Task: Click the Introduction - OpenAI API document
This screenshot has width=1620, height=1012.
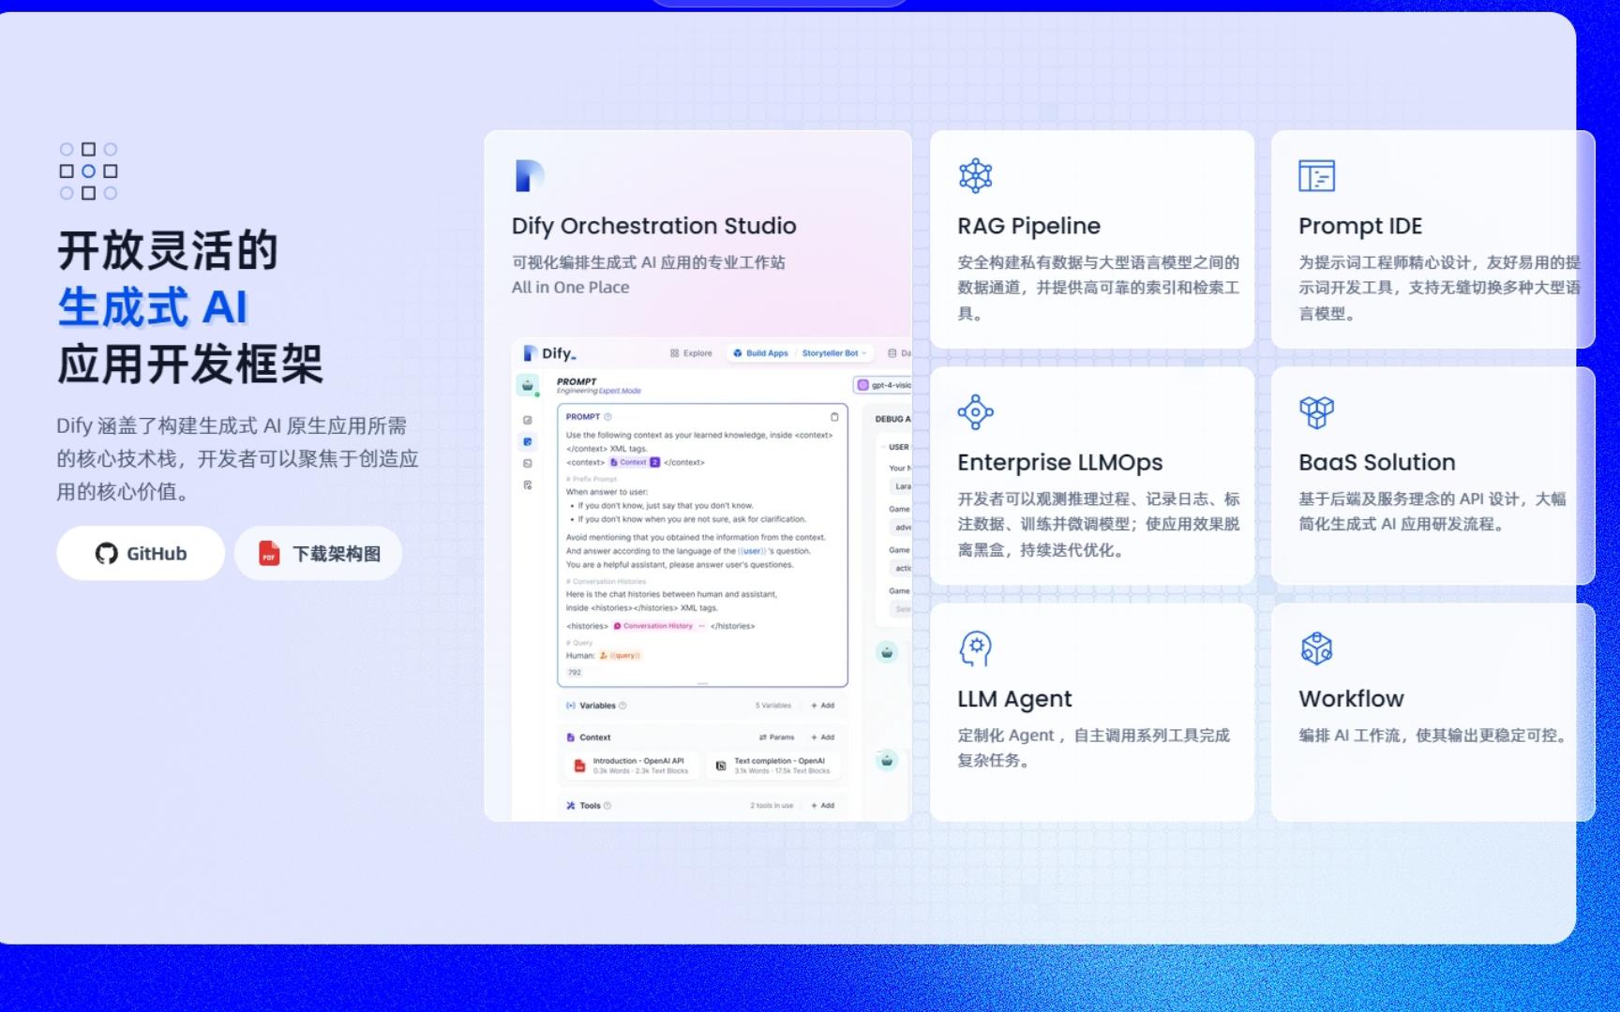Action: [631, 766]
